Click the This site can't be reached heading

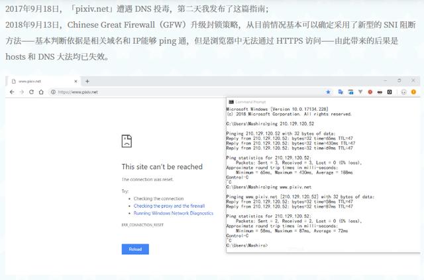pyautogui.click(x=162, y=167)
